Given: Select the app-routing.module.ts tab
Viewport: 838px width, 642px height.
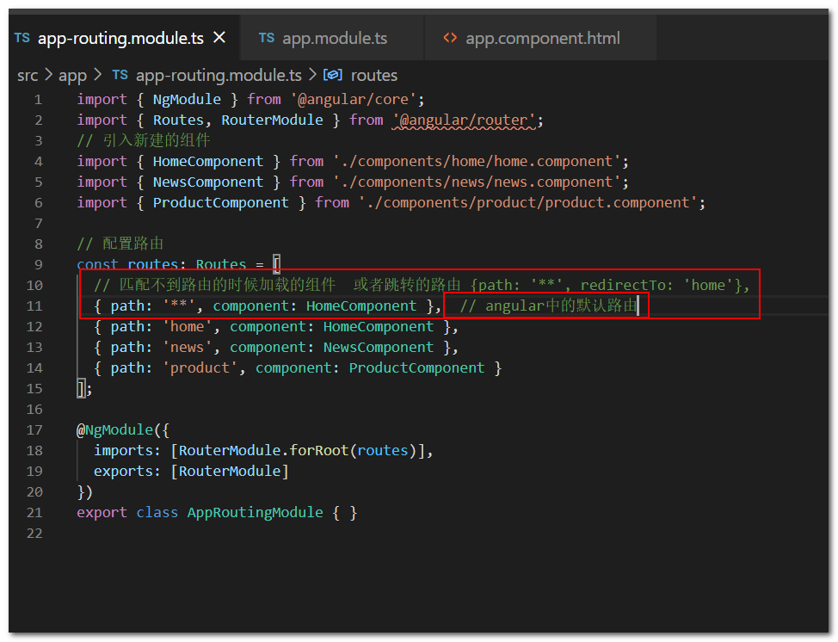Looking at the screenshot, I should pos(120,38).
